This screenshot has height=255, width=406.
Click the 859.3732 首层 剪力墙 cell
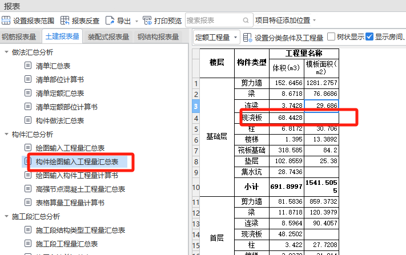[321, 201]
